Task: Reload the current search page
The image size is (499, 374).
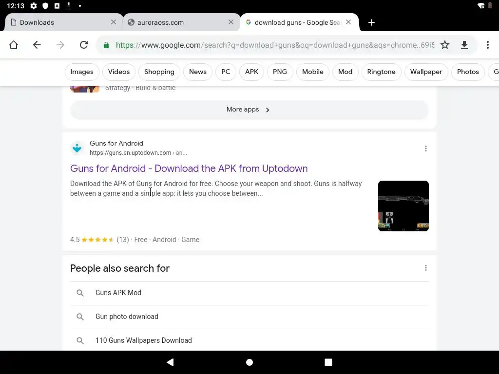Action: point(84,45)
